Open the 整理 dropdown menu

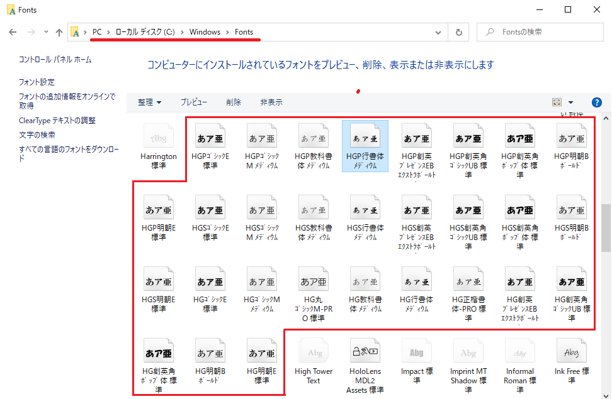pos(149,102)
